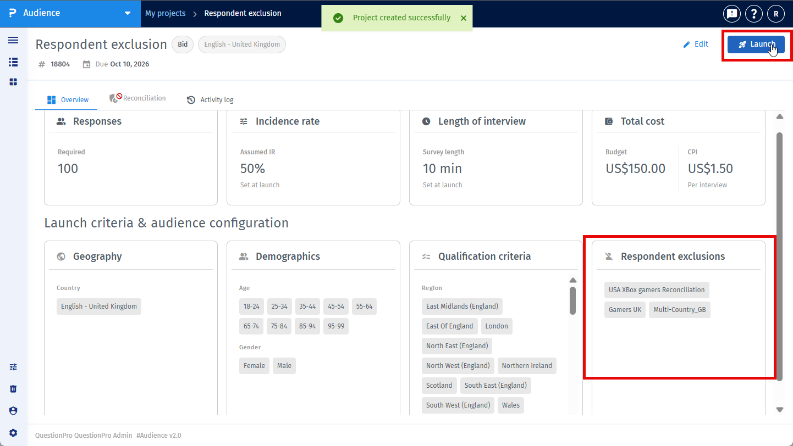Click the list view sidebar icon
Screen dimensions: 793x446
[13, 62]
